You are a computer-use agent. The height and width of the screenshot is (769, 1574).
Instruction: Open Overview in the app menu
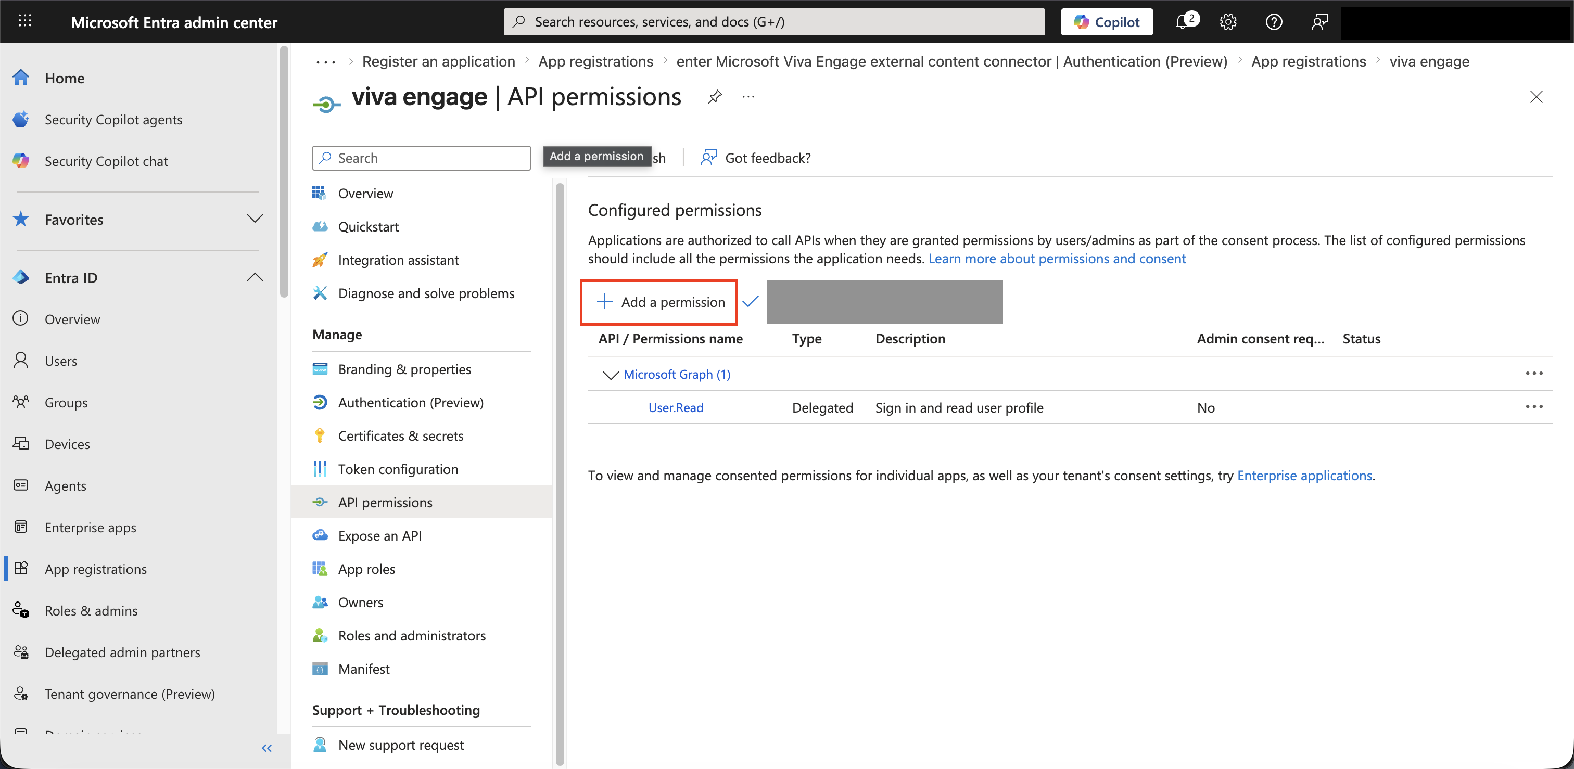[365, 193]
